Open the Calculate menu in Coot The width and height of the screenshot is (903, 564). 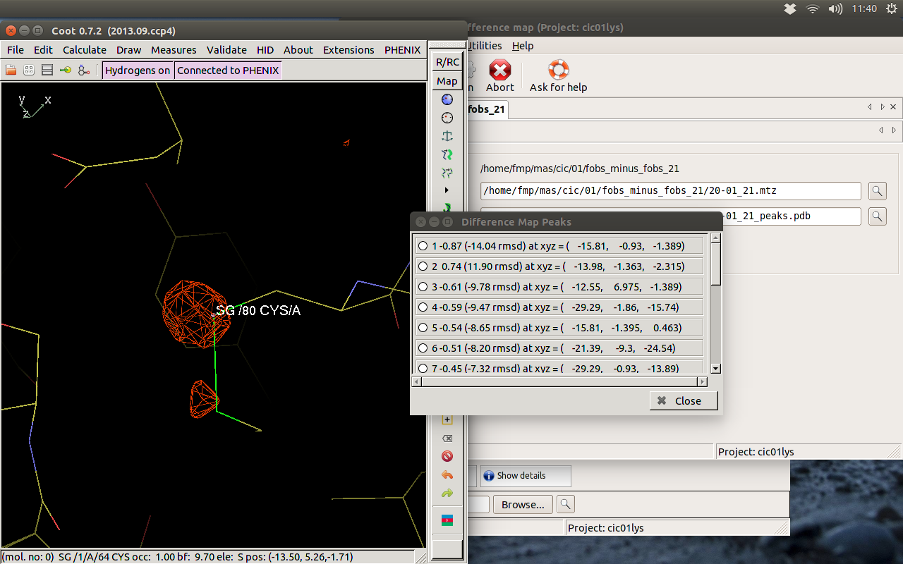85,50
